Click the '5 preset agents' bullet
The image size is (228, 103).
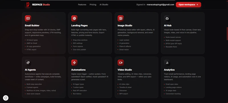tap(31, 87)
